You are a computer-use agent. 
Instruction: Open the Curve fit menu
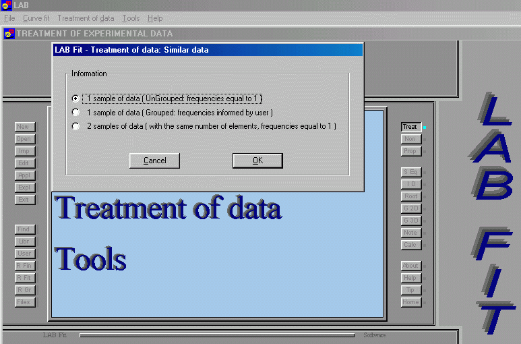pyautogui.click(x=36, y=18)
